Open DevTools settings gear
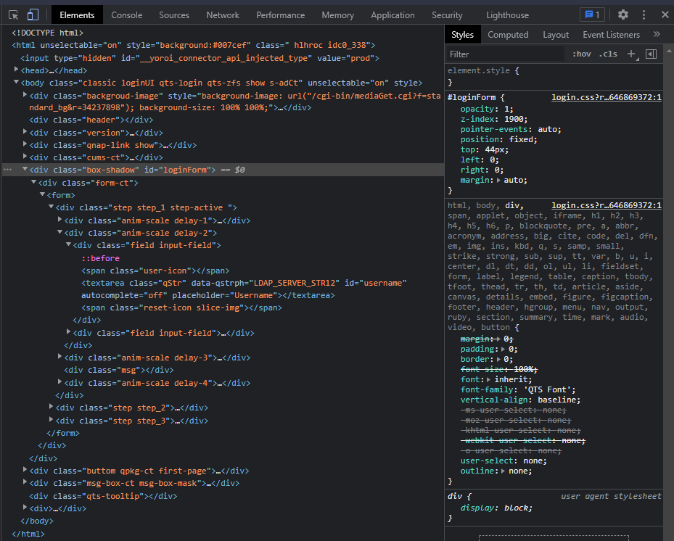Viewport: 674px width, 541px height. point(622,15)
